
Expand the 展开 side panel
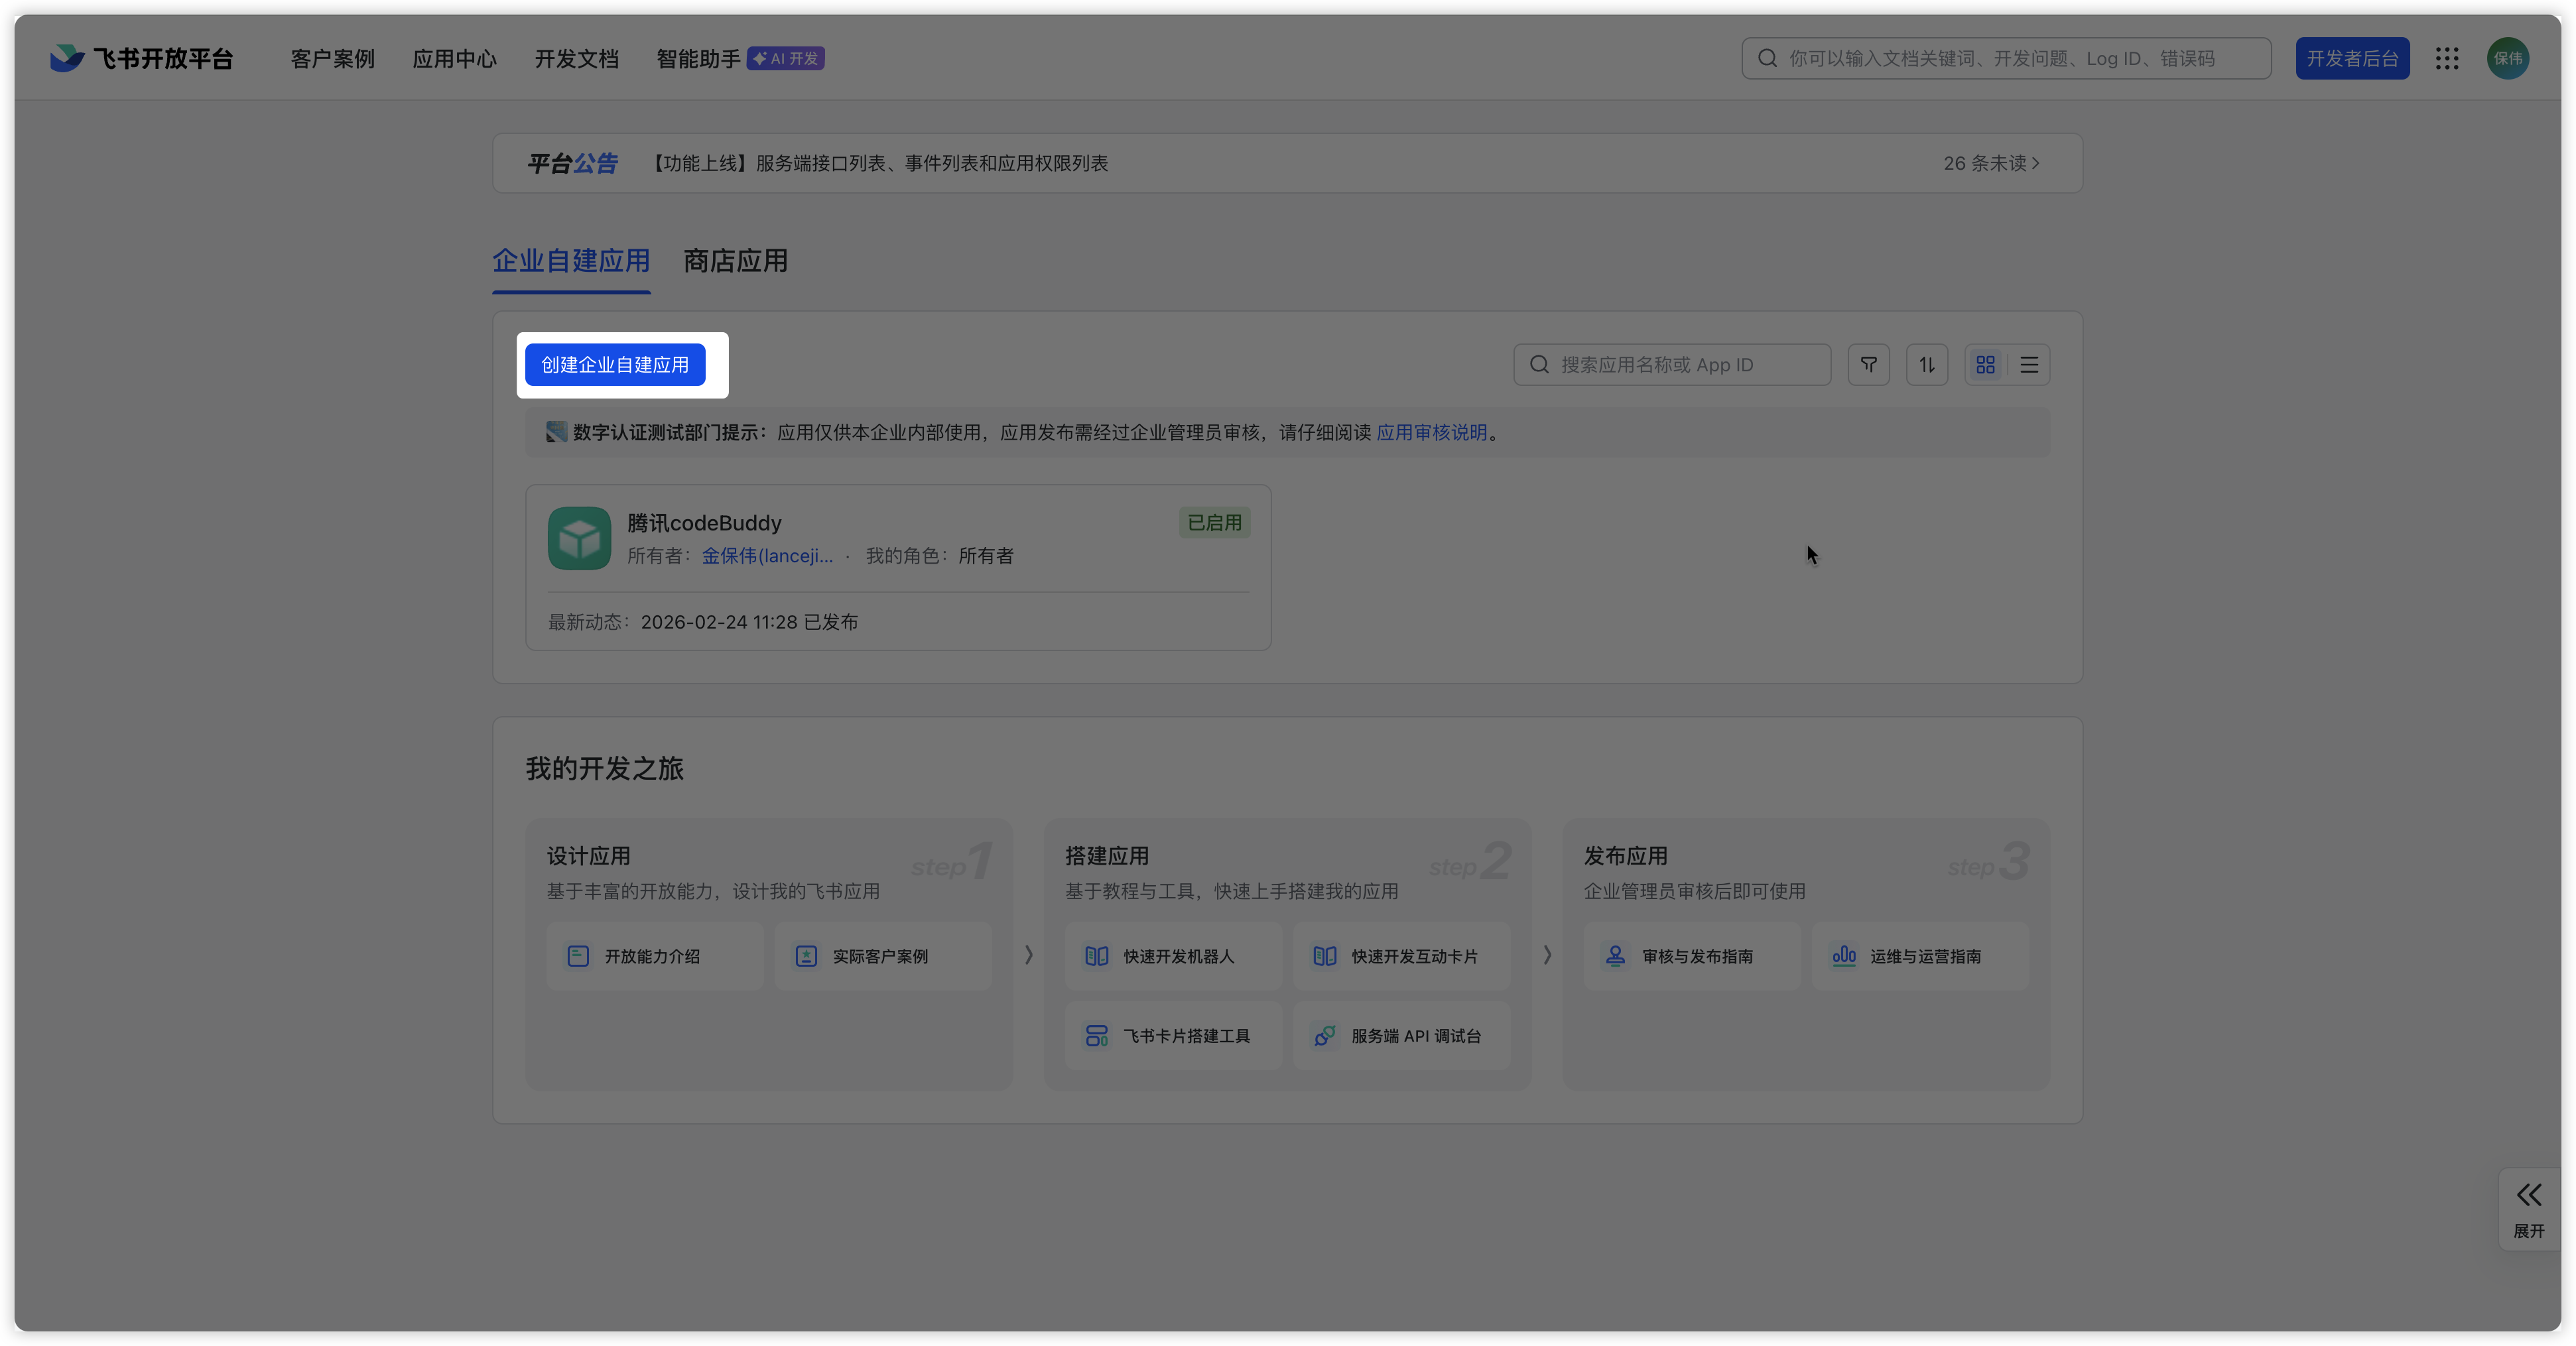point(2528,1208)
